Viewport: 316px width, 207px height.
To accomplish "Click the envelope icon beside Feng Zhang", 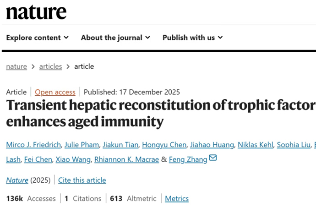I will [213, 158].
